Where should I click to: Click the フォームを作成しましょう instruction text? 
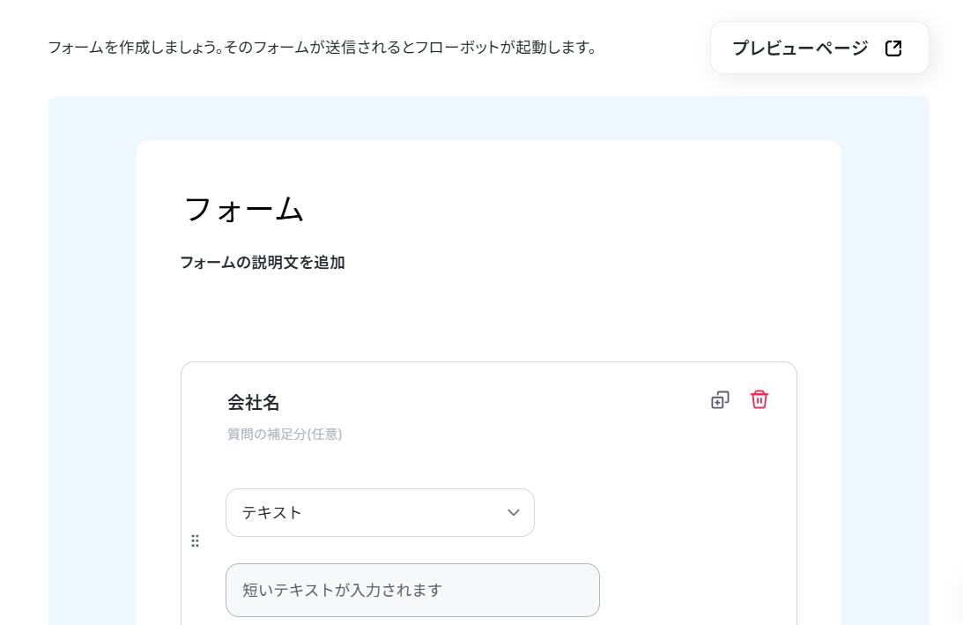tap(135, 48)
